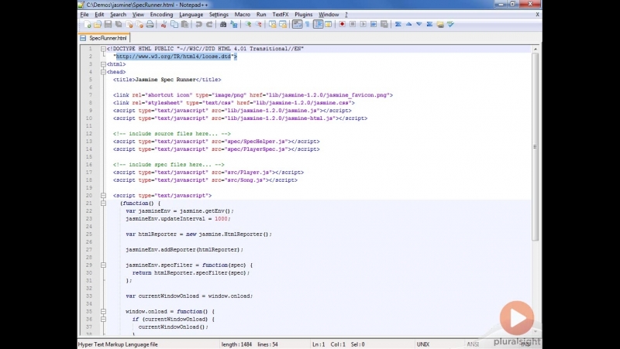The height and width of the screenshot is (349, 620).
Task: Click the ANSI encoding status field
Action: [473, 344]
